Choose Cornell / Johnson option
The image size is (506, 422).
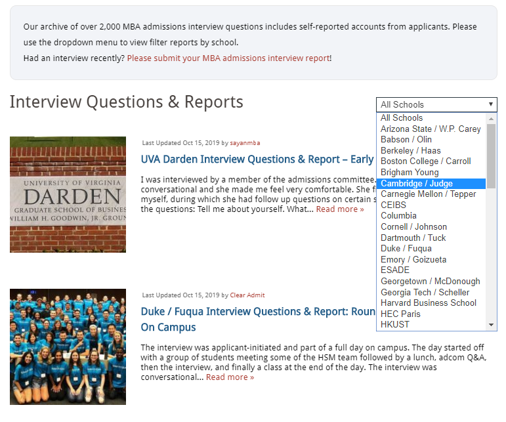pos(431,226)
